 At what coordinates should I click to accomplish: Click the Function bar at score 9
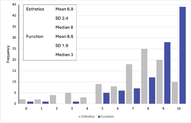coord(168,73)
